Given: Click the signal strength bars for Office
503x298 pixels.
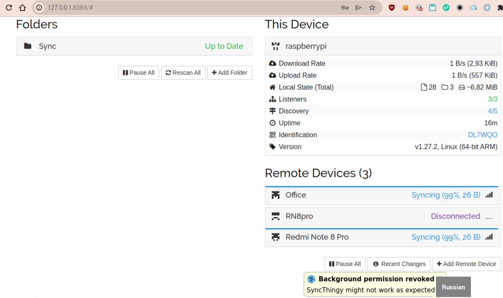Looking at the screenshot, I should [x=489, y=195].
